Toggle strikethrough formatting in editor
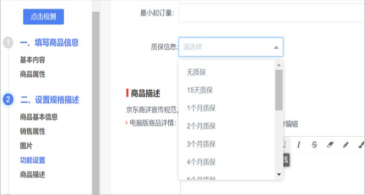 coord(314,144)
